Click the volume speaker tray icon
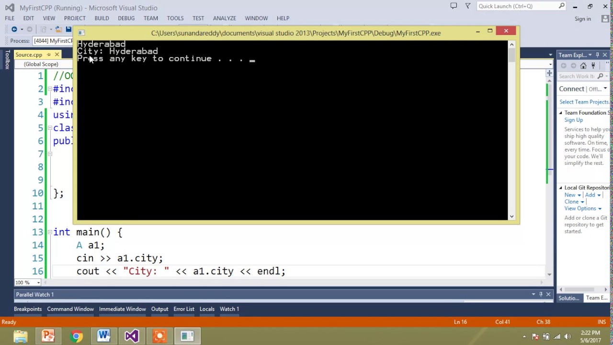 pos(568,336)
